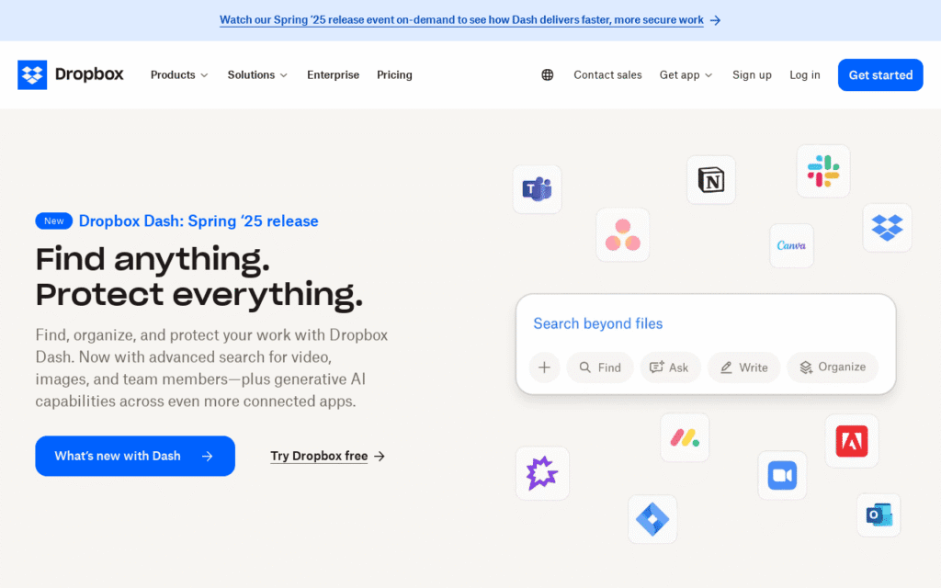Viewport: 941px width, 588px height.
Task: Click the Adobe app icon
Action: (852, 441)
